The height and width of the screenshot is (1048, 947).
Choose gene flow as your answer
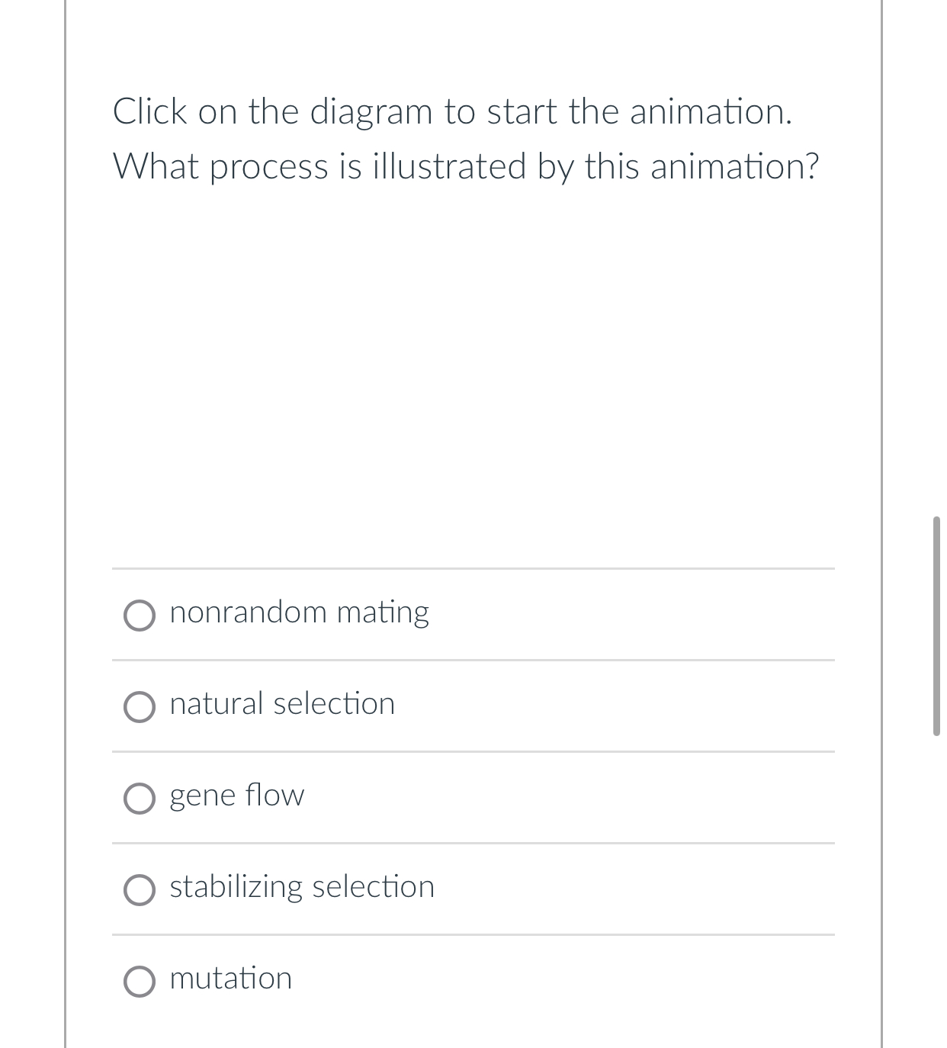pos(140,799)
